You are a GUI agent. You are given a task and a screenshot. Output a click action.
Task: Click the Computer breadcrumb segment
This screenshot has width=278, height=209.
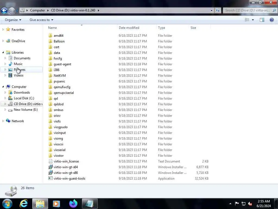[37, 10]
